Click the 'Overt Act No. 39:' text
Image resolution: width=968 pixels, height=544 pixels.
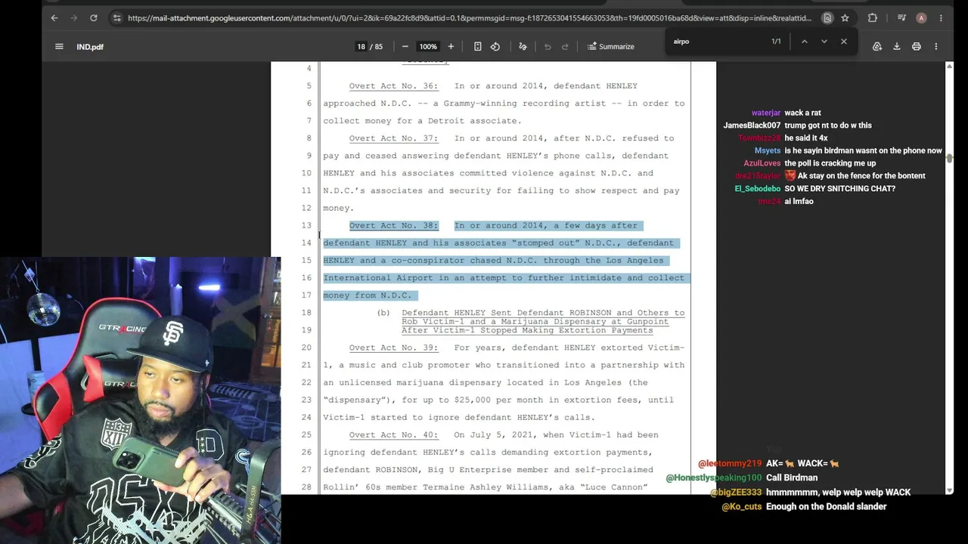(x=393, y=348)
